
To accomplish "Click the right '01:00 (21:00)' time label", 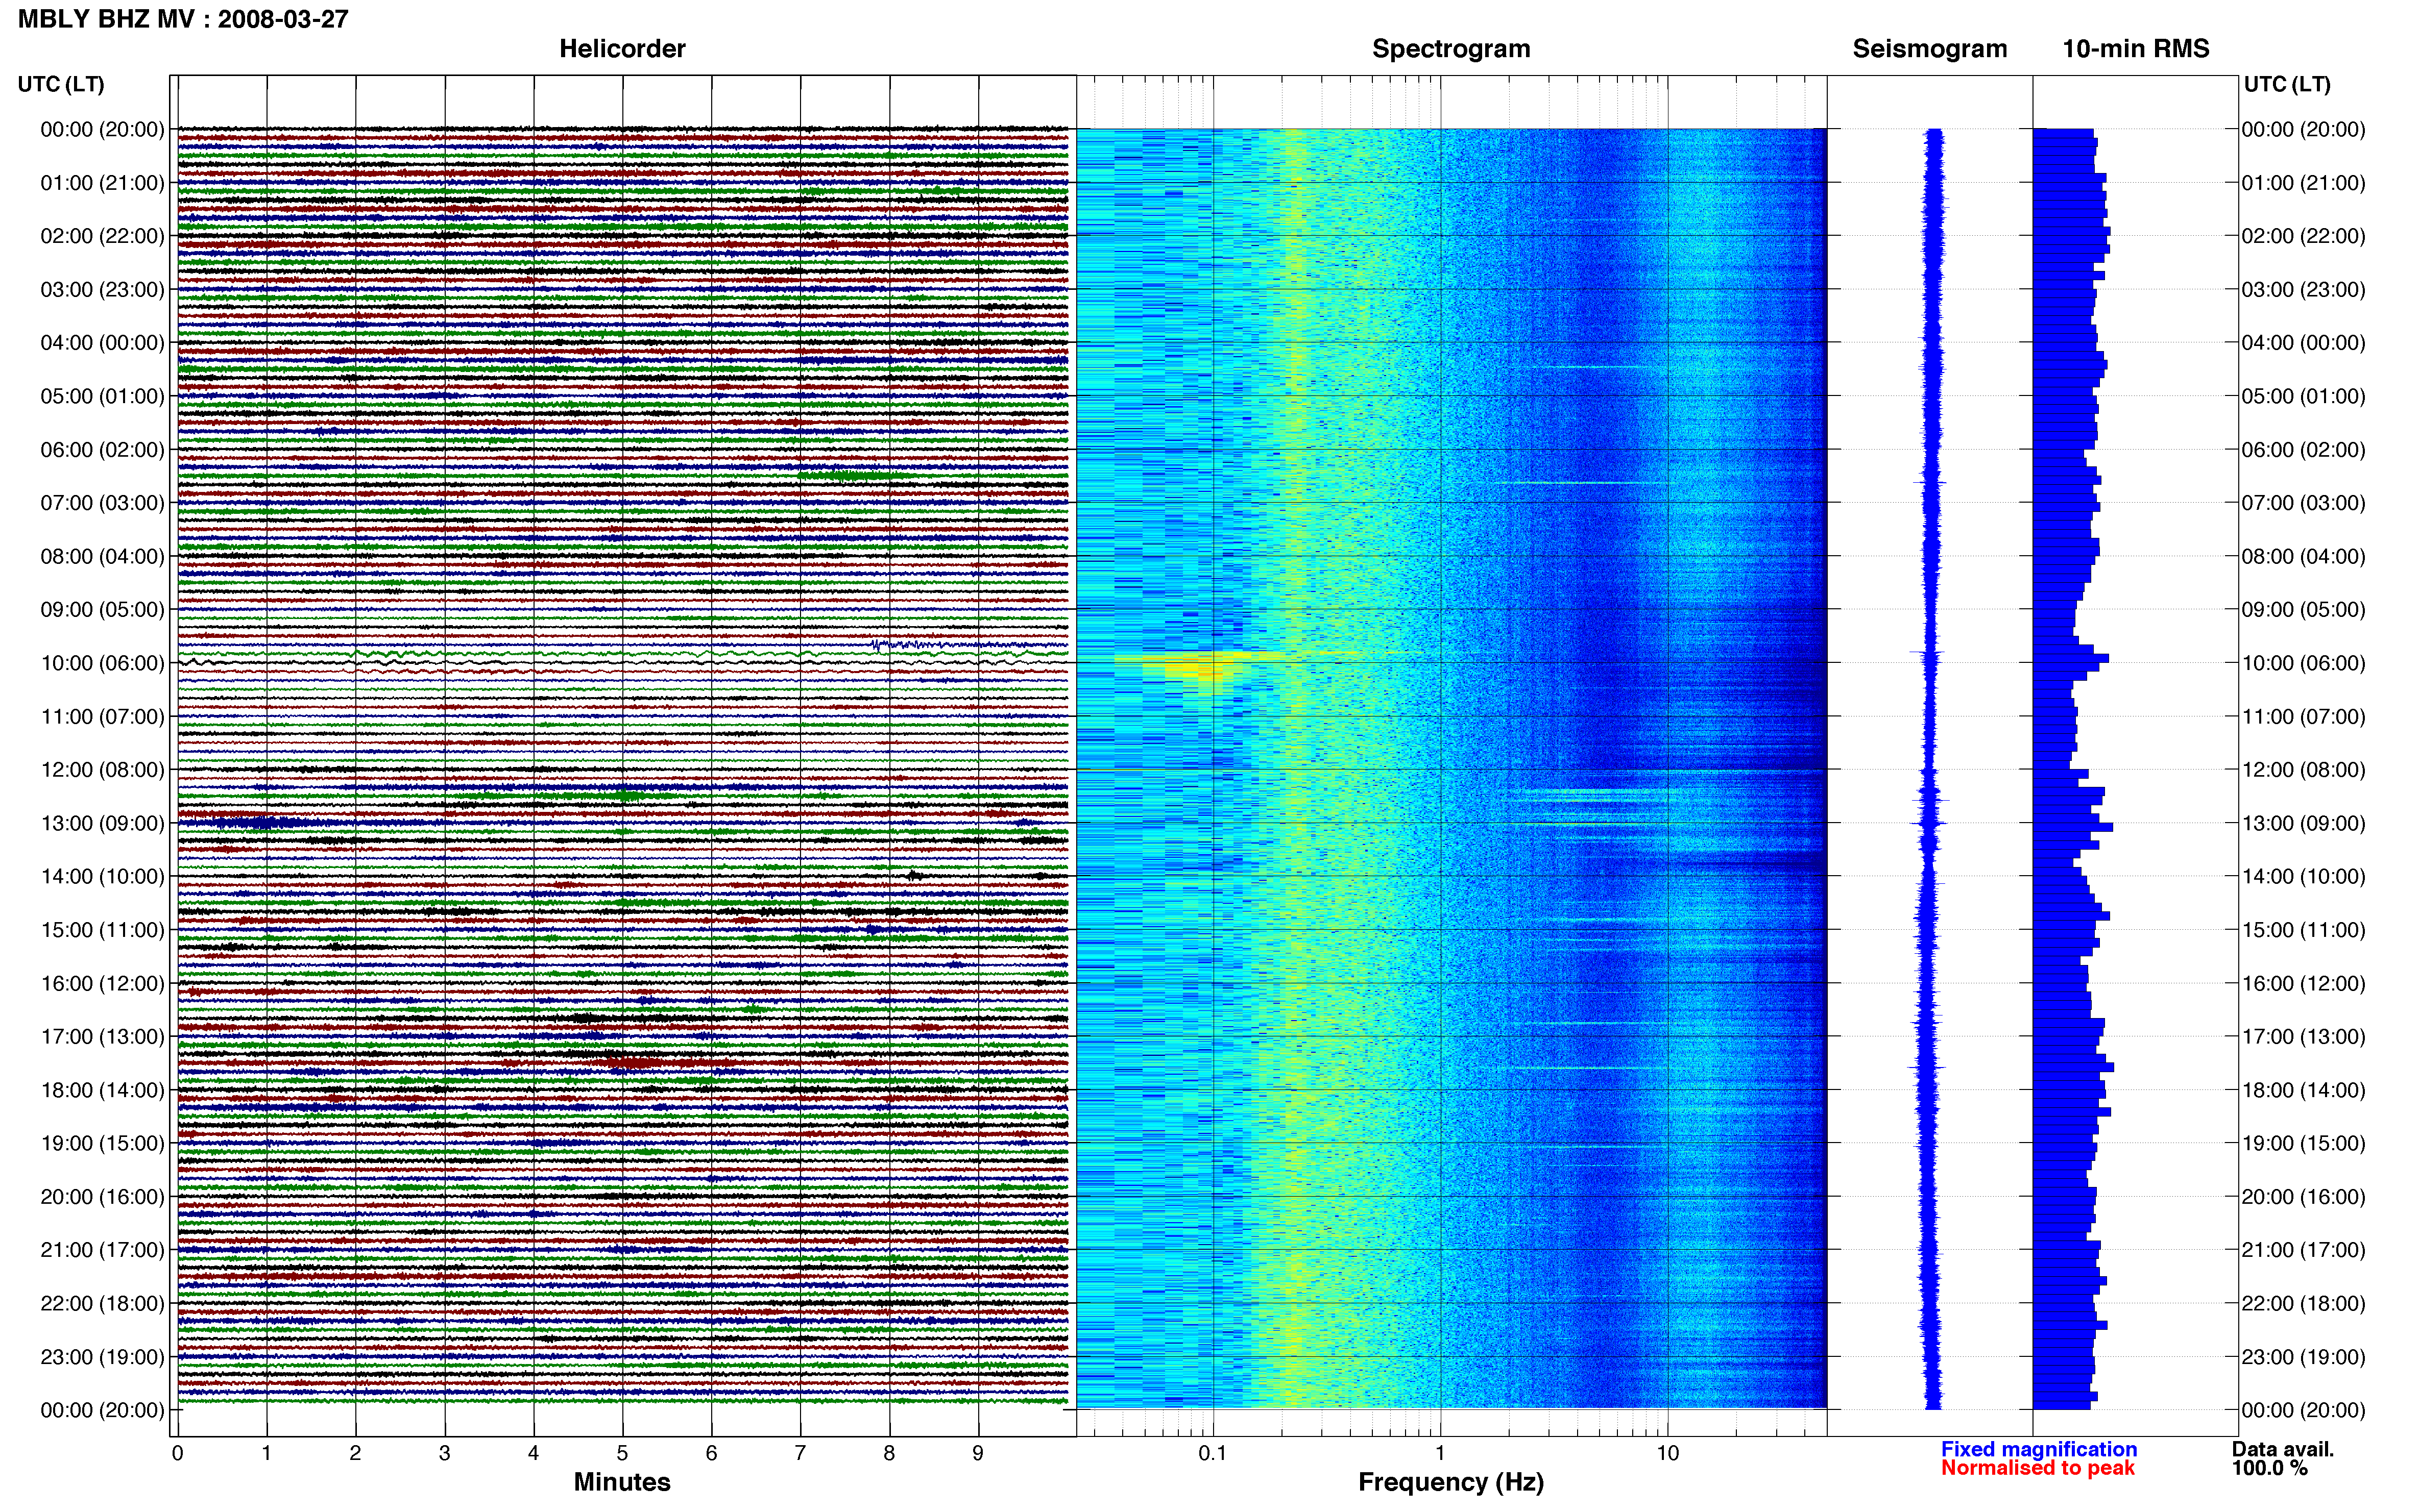I will click(2303, 183).
